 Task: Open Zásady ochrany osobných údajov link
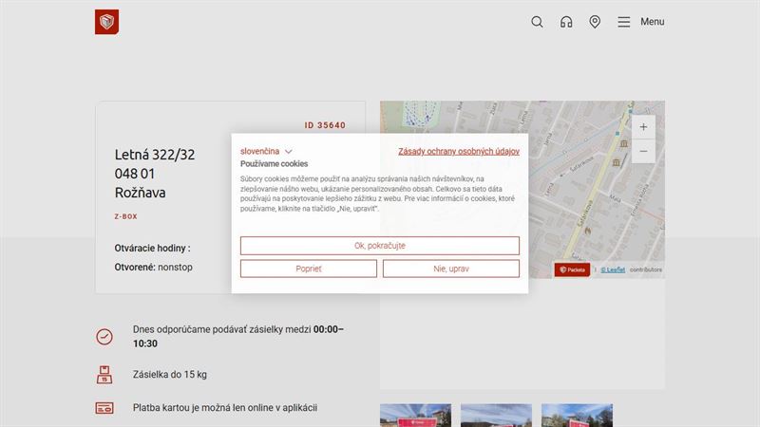[459, 151]
